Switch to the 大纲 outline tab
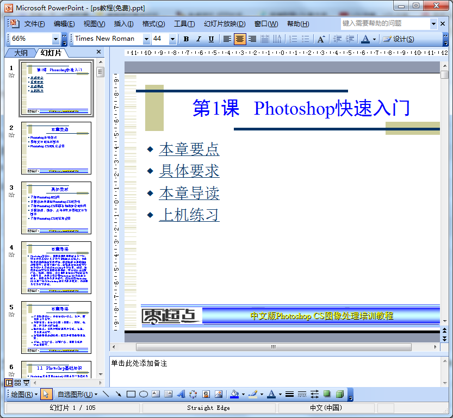Image resolution: width=453 pixels, height=418 pixels. point(21,53)
